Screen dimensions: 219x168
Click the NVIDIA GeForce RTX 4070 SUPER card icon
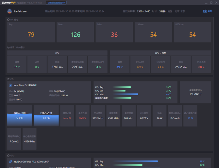pyautogui.click(x=10, y=161)
